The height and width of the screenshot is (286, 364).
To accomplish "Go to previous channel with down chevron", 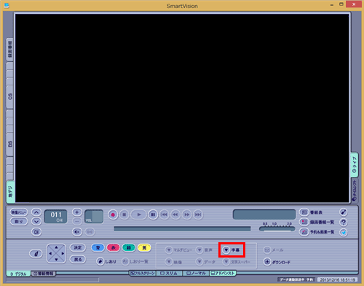I will tap(36, 222).
